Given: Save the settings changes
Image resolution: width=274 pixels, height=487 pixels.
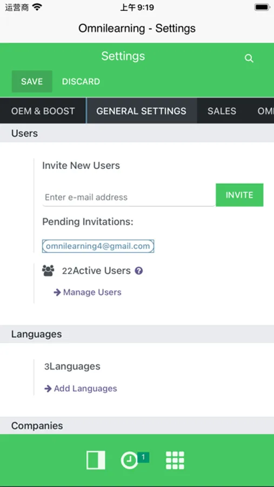Looking at the screenshot, I should (32, 81).
